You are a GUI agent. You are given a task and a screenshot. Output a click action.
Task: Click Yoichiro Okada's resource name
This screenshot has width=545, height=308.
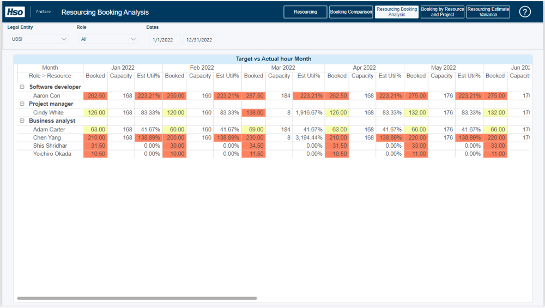[x=50, y=154]
